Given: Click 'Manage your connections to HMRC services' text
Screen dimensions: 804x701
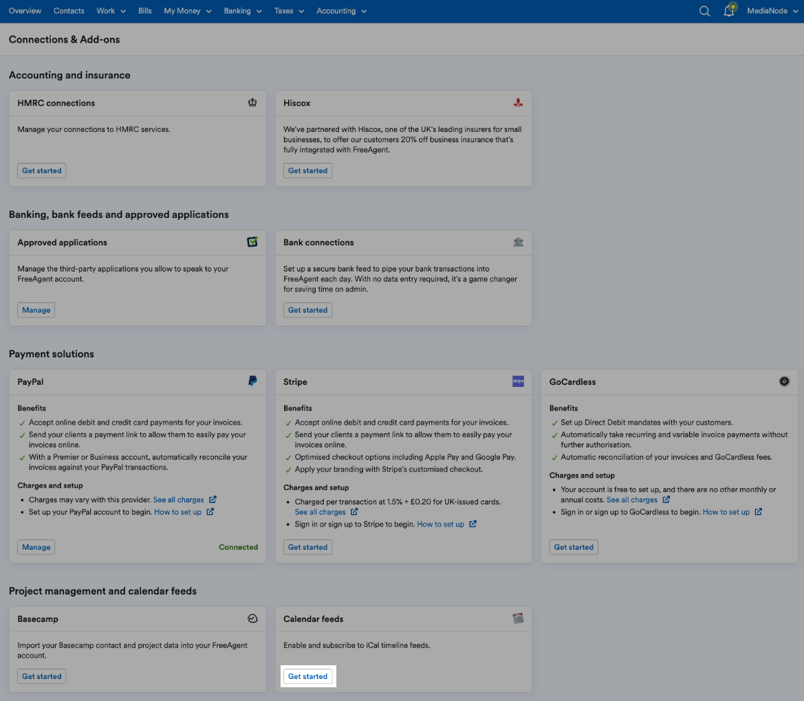Looking at the screenshot, I should click(x=94, y=129).
